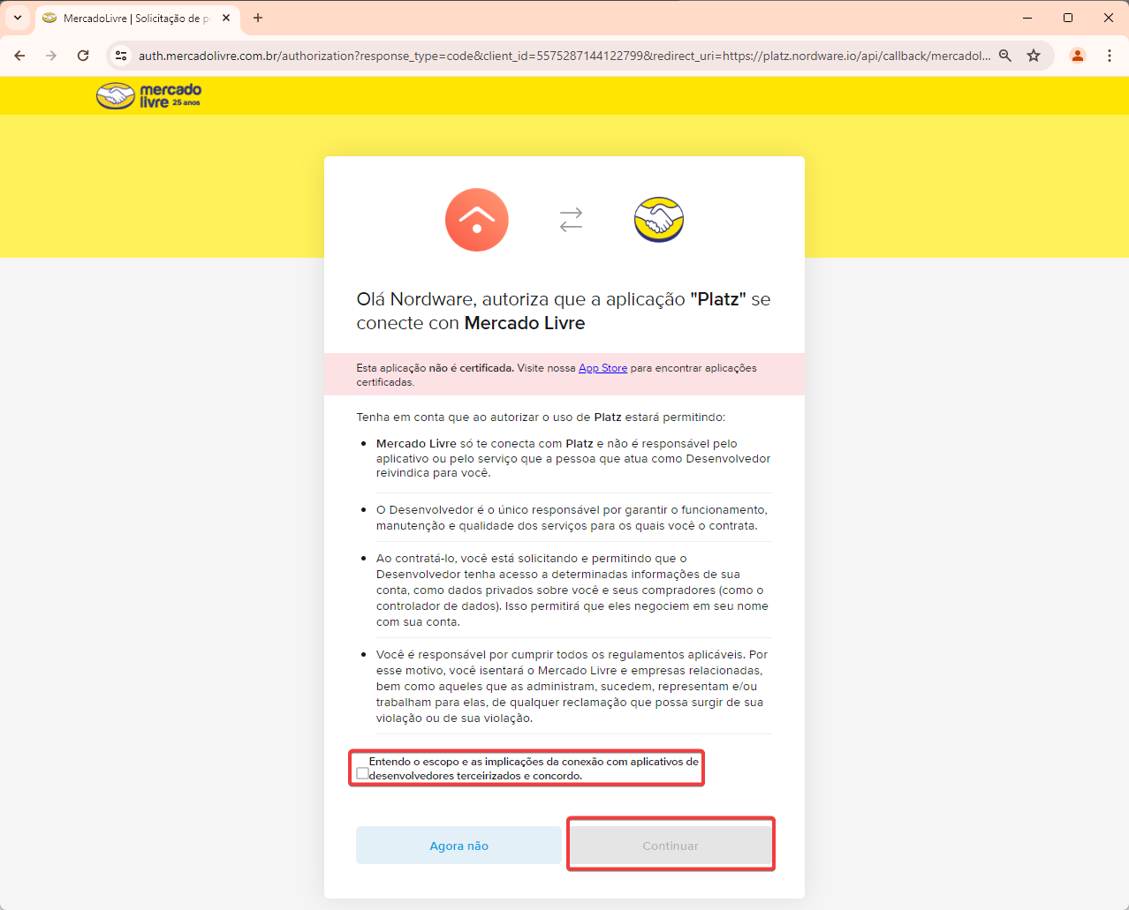Open the App Store link
The image size is (1129, 910).
coord(602,368)
